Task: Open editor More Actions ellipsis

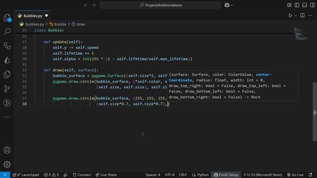Action: tap(310, 15)
